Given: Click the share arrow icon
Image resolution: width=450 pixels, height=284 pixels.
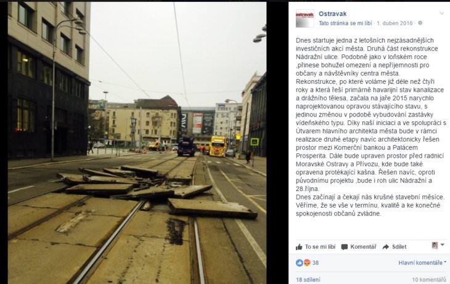Looking at the screenshot, I should click(386, 246).
